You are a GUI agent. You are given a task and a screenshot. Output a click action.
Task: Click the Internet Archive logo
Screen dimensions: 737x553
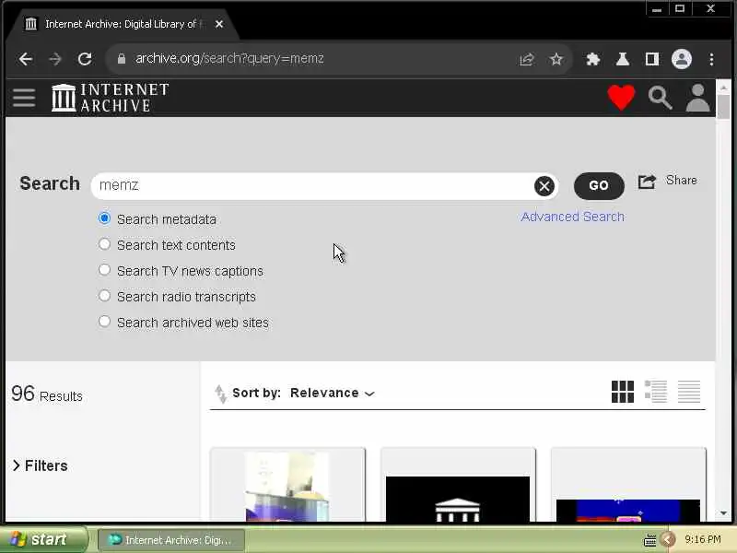click(111, 98)
